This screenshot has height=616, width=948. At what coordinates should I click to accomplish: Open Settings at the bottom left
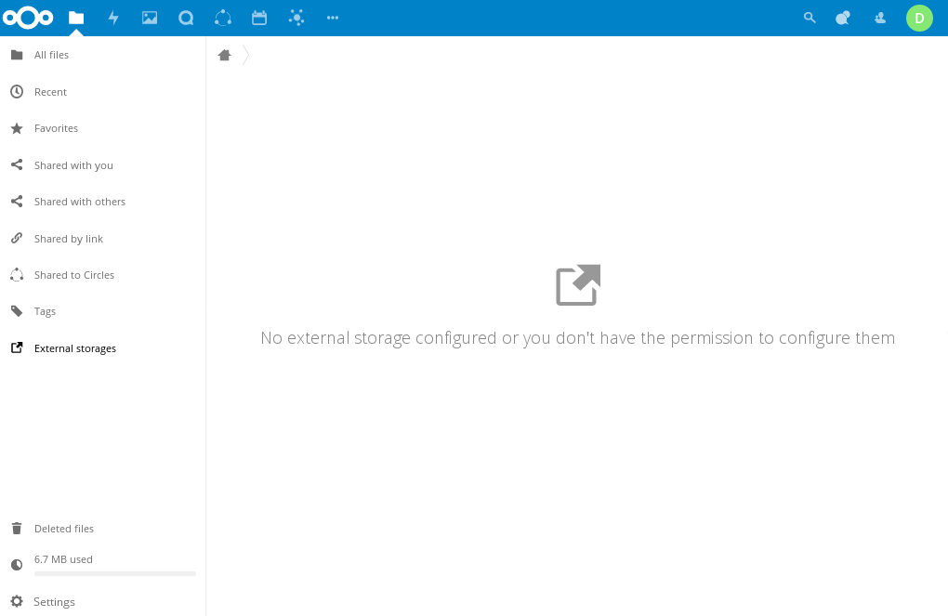[54, 601]
